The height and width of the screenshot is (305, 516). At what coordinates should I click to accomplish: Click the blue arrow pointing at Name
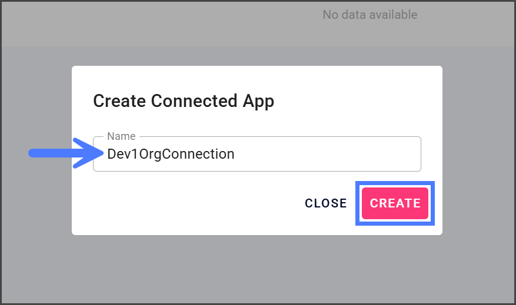(x=65, y=153)
